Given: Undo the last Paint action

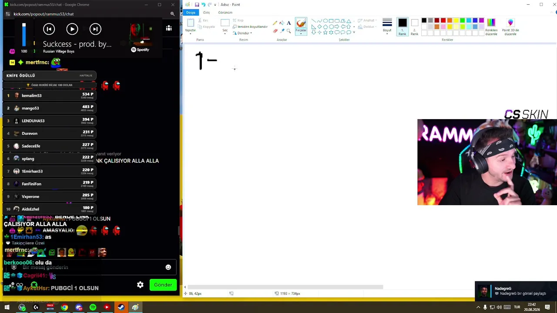Looking at the screenshot, I should 203,4.
